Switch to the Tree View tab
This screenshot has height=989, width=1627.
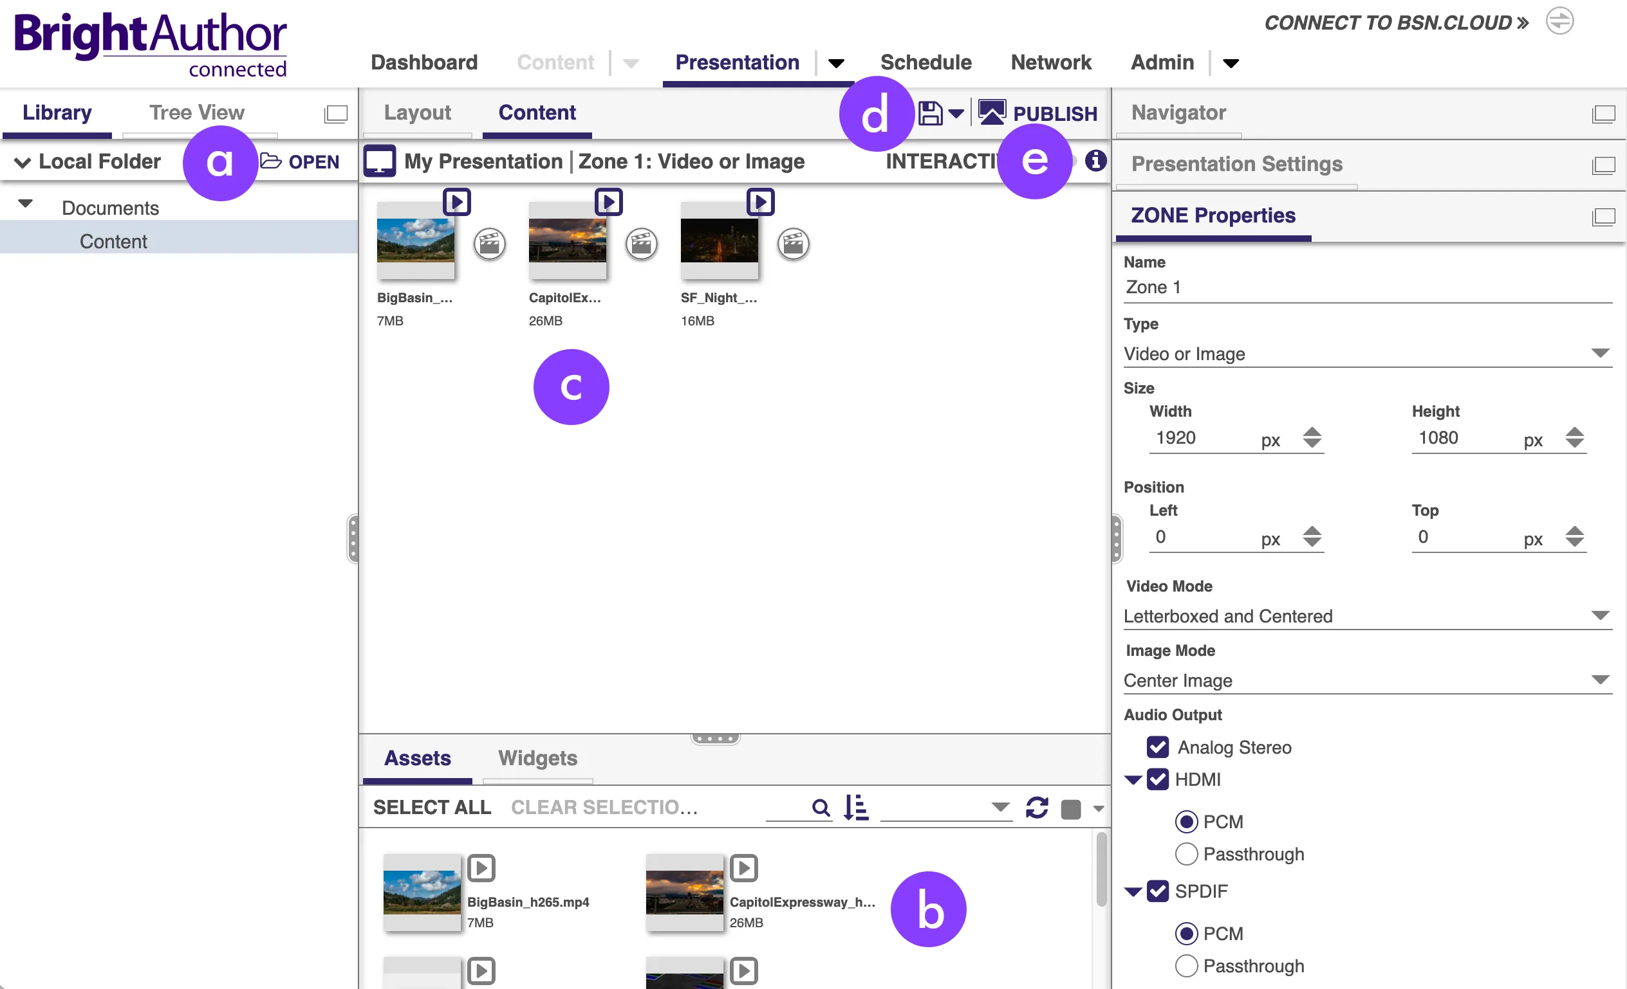coord(197,113)
